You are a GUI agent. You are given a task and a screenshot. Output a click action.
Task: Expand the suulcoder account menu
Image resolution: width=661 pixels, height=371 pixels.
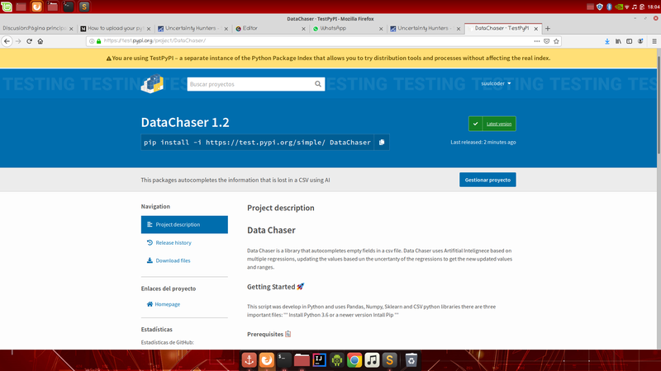point(497,84)
